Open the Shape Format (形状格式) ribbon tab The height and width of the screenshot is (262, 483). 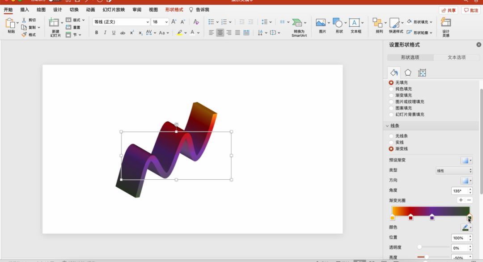(174, 9)
